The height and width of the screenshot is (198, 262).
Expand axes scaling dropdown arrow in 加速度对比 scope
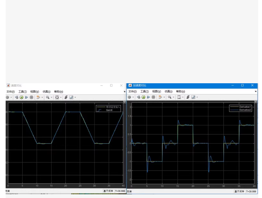tap(183, 97)
